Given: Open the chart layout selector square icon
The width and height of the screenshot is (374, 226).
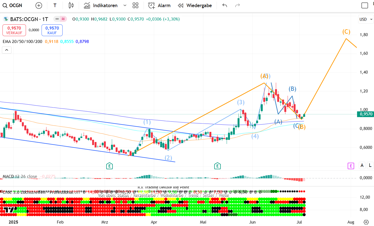Looking at the screenshot, I should (x=364, y=5).
